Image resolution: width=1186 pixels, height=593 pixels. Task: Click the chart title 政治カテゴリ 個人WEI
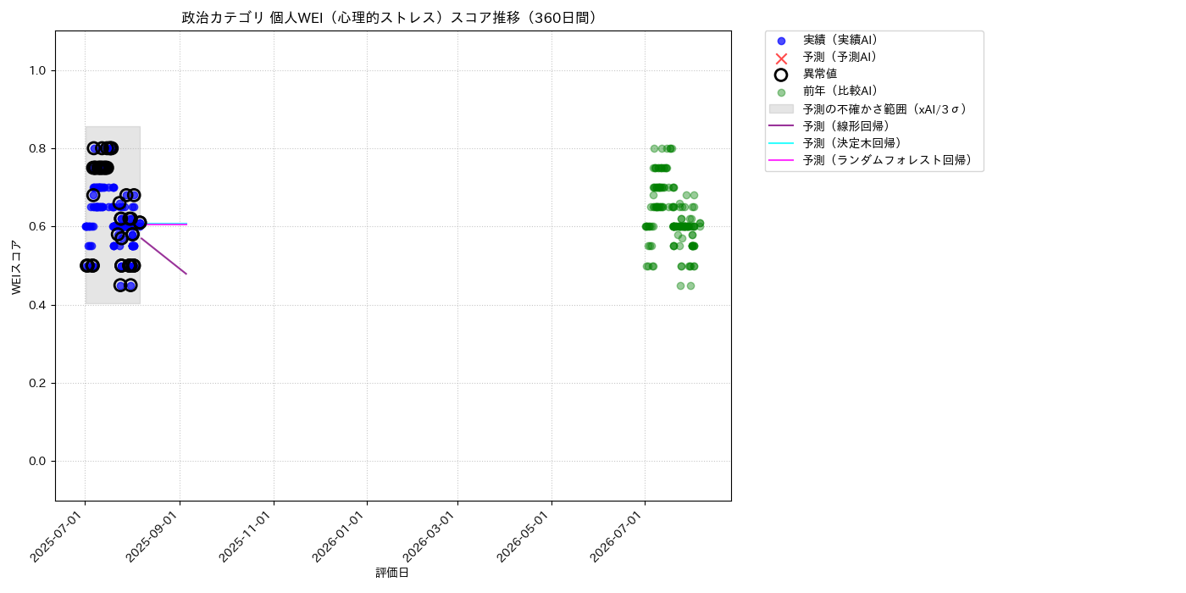(393, 18)
